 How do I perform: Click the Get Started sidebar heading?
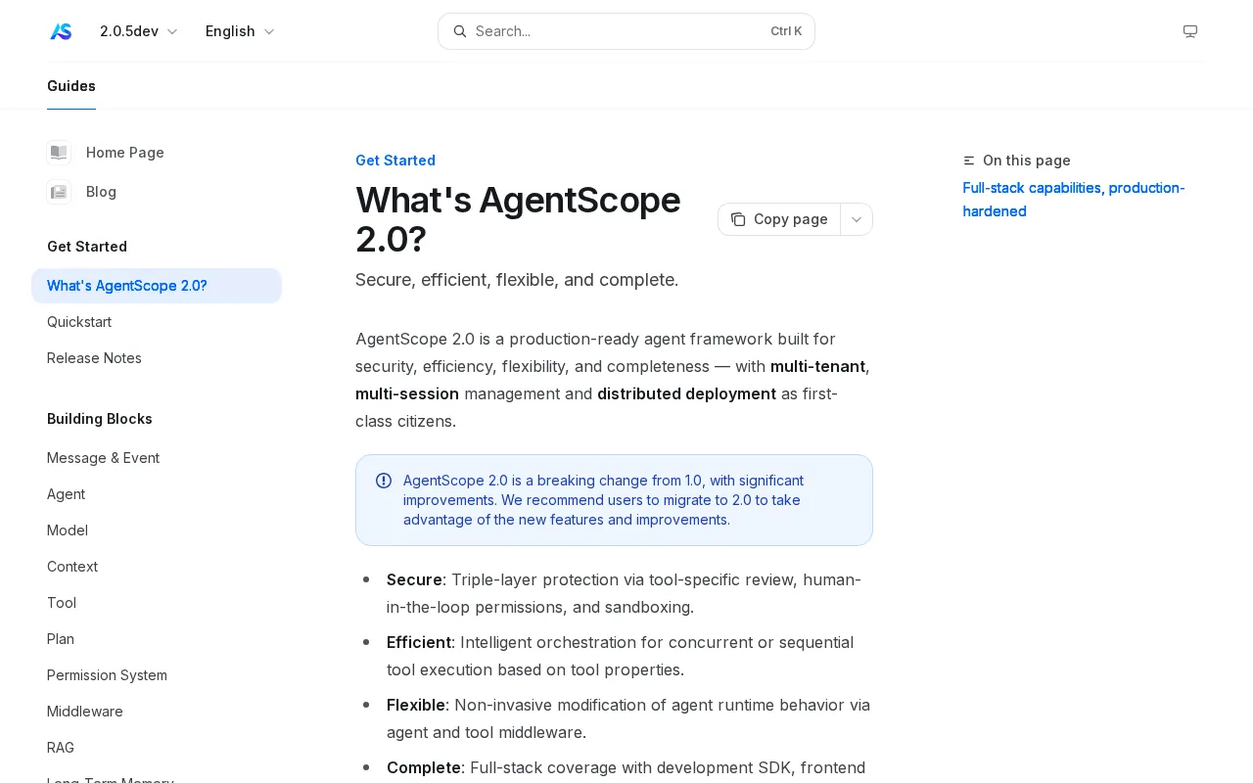tap(87, 247)
